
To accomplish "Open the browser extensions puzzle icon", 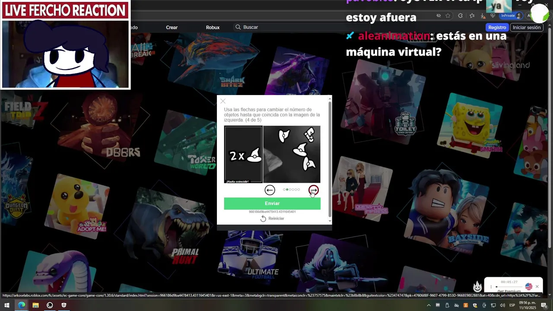I will 460,16.
